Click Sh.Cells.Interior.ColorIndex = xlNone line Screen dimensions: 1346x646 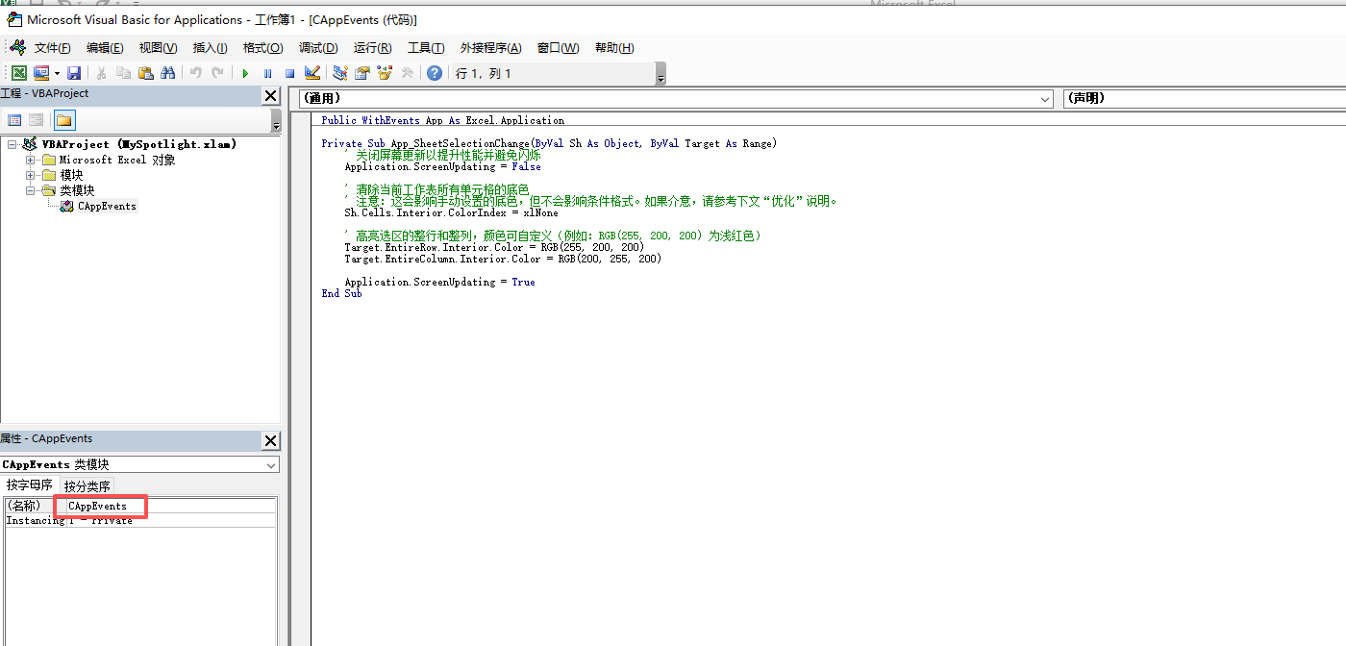tap(451, 212)
